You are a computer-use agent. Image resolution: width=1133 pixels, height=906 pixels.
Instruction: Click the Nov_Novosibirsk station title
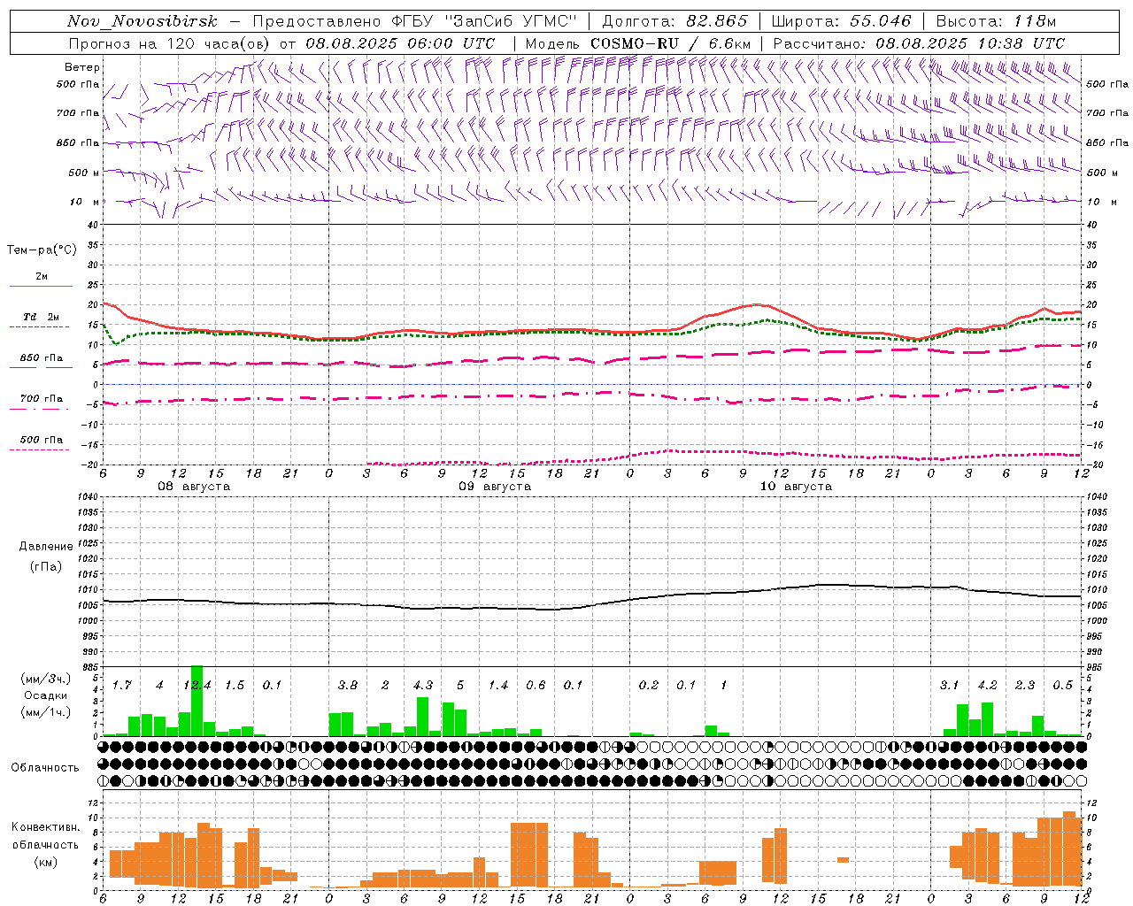(x=142, y=21)
